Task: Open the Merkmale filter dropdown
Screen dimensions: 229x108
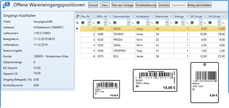Action: tap(167, 23)
